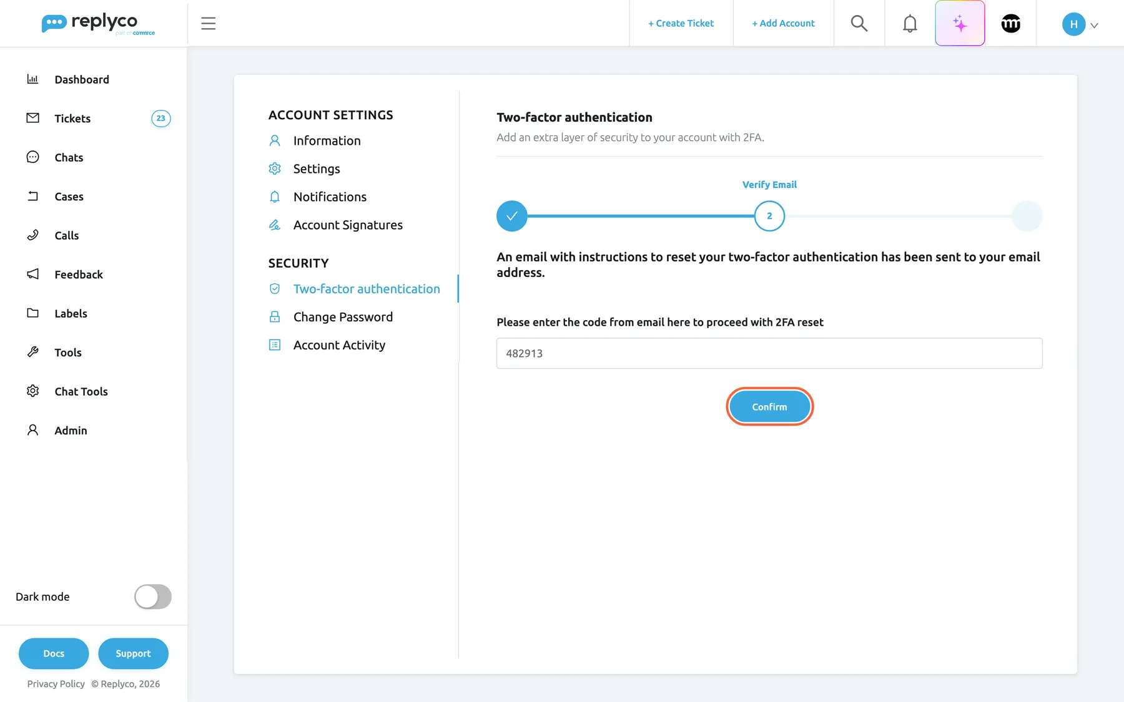
Task: Click the Chat Tools gear icon
Action: 32,391
